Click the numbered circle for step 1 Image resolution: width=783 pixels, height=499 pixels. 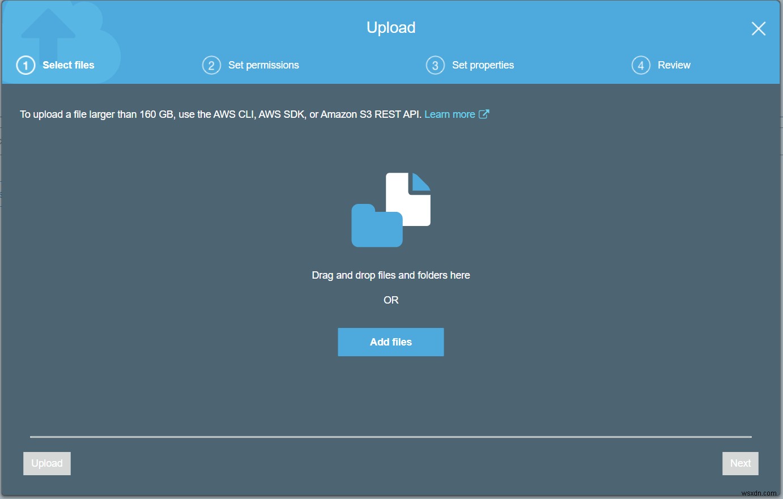click(x=25, y=65)
